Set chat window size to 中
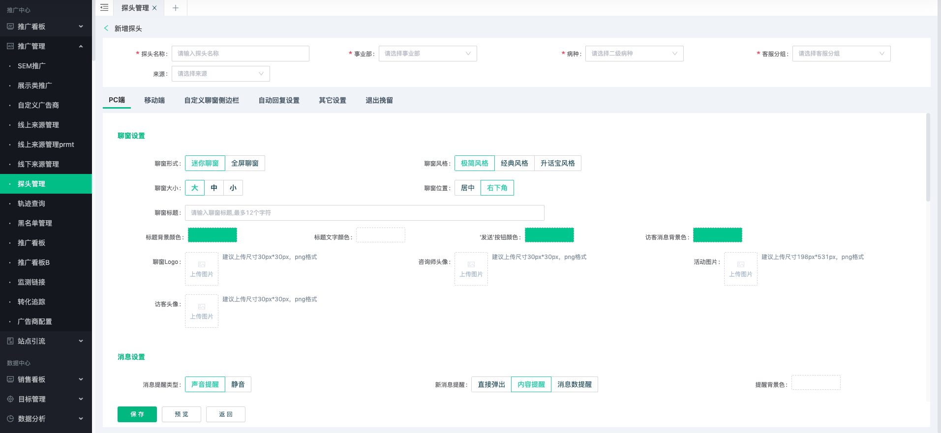 coord(214,188)
